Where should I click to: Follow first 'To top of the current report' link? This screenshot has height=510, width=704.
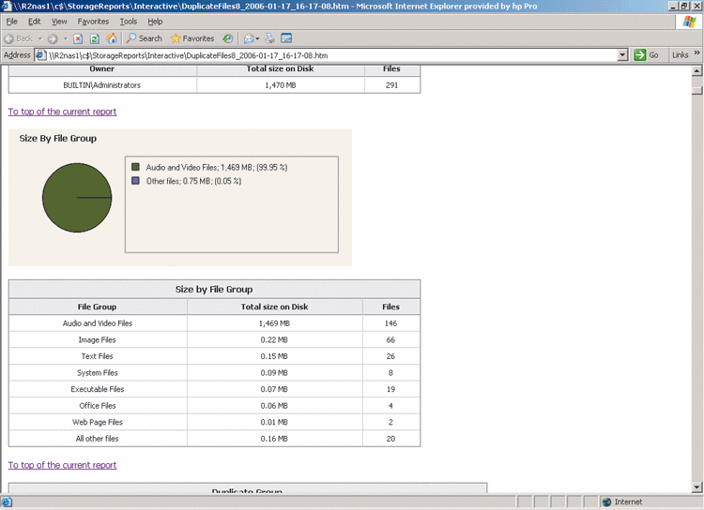pos(62,112)
